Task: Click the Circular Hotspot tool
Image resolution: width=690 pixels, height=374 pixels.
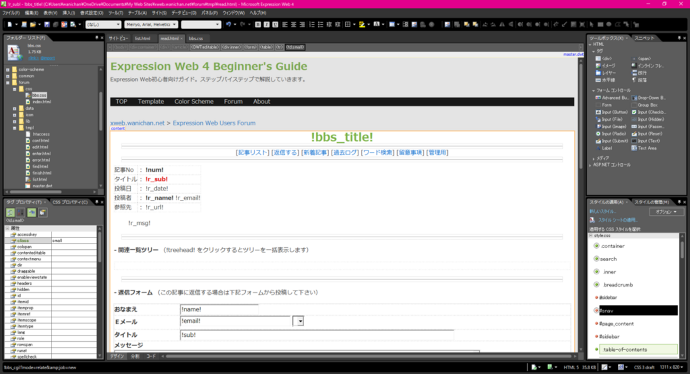Action: coord(609,24)
